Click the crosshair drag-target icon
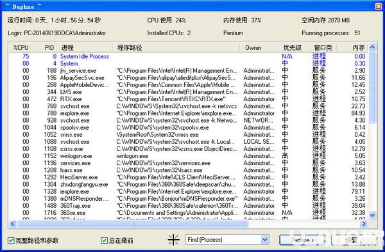 click(173, 240)
